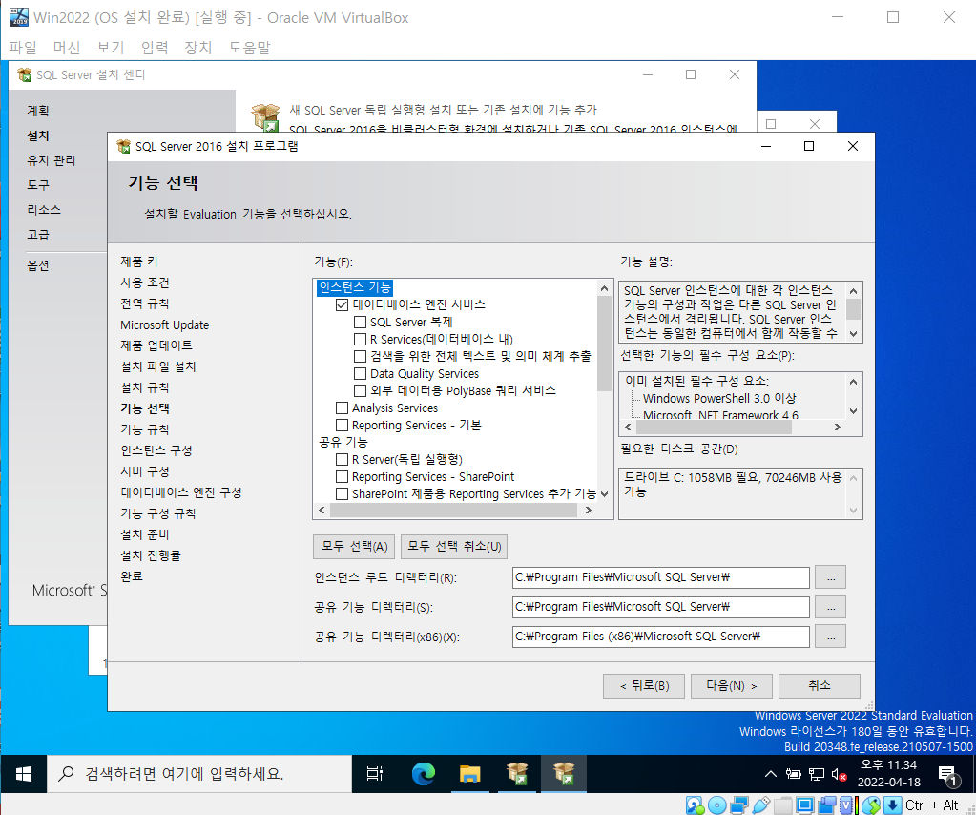Select 인스턴스 기능 tree node
The width and height of the screenshot is (976, 815).
click(x=355, y=287)
